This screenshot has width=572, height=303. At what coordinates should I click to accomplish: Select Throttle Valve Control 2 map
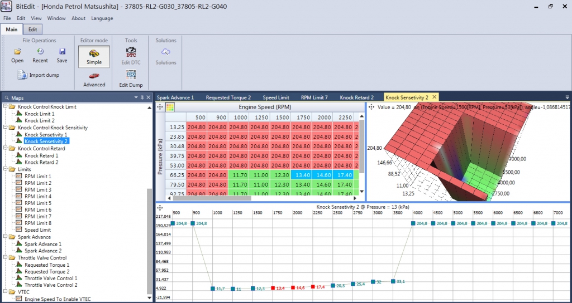point(51,285)
